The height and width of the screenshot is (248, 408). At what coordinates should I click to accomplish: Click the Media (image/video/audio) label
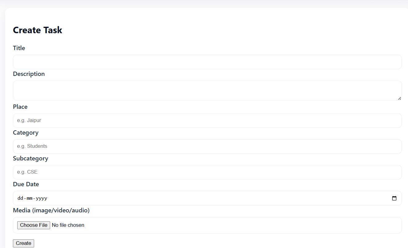click(51, 210)
